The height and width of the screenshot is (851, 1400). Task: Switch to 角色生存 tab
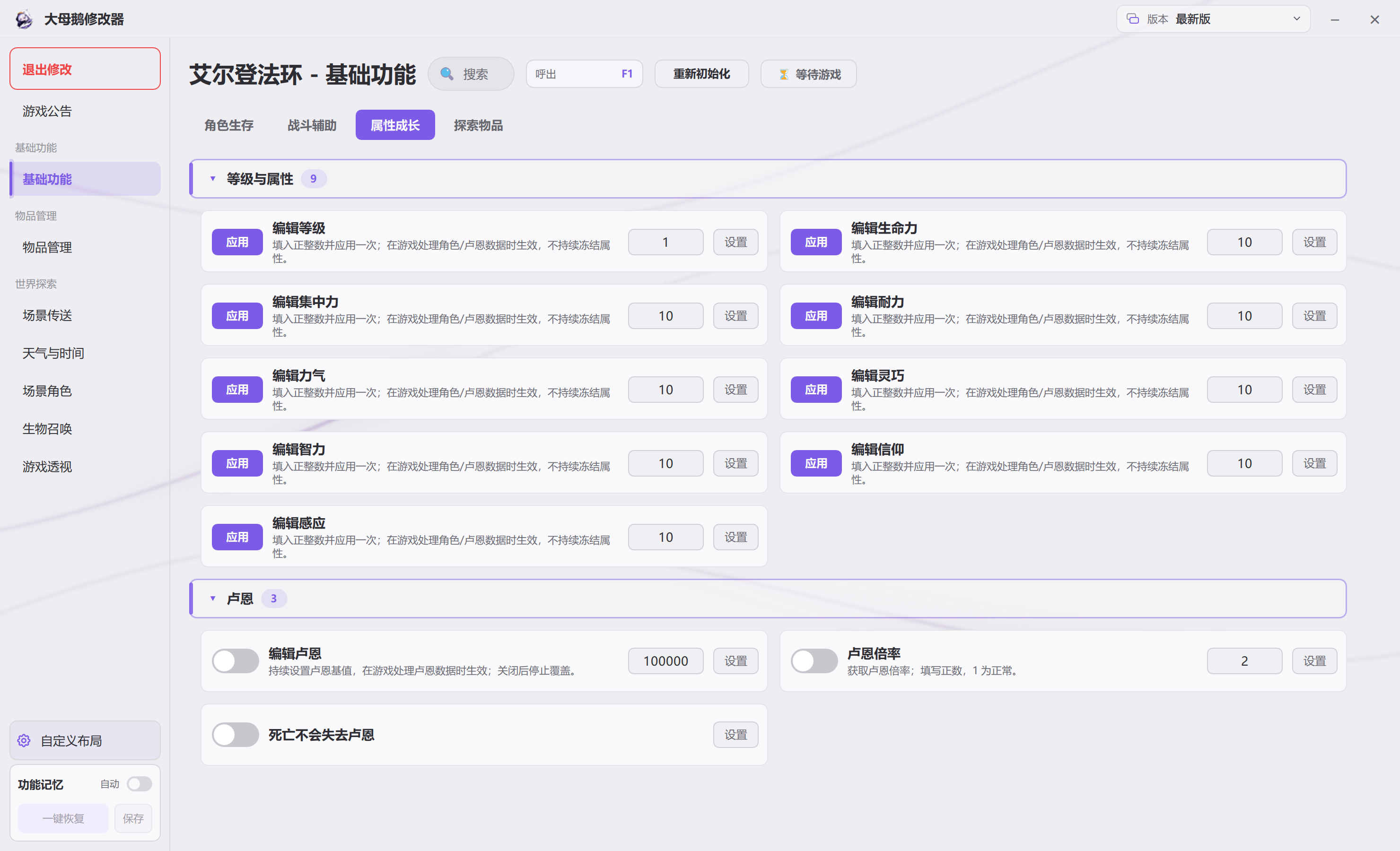(229, 125)
